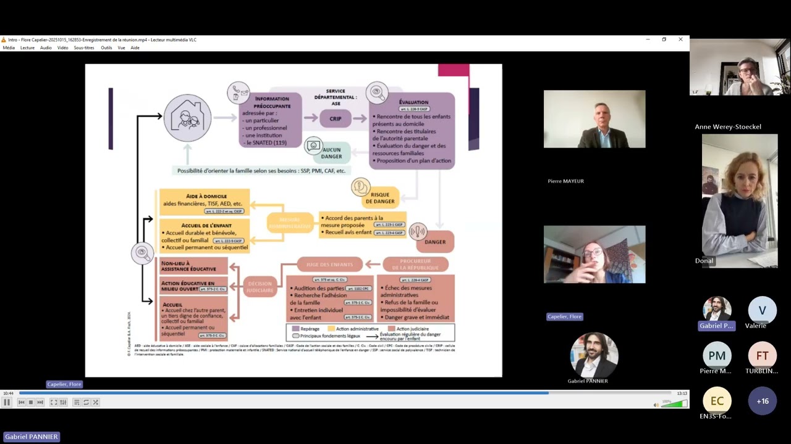The image size is (791, 444).
Task: Restore the VLC window size
Action: pos(664,39)
